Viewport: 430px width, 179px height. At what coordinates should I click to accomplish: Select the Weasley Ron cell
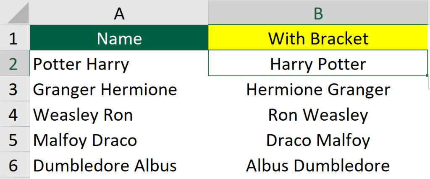point(119,114)
